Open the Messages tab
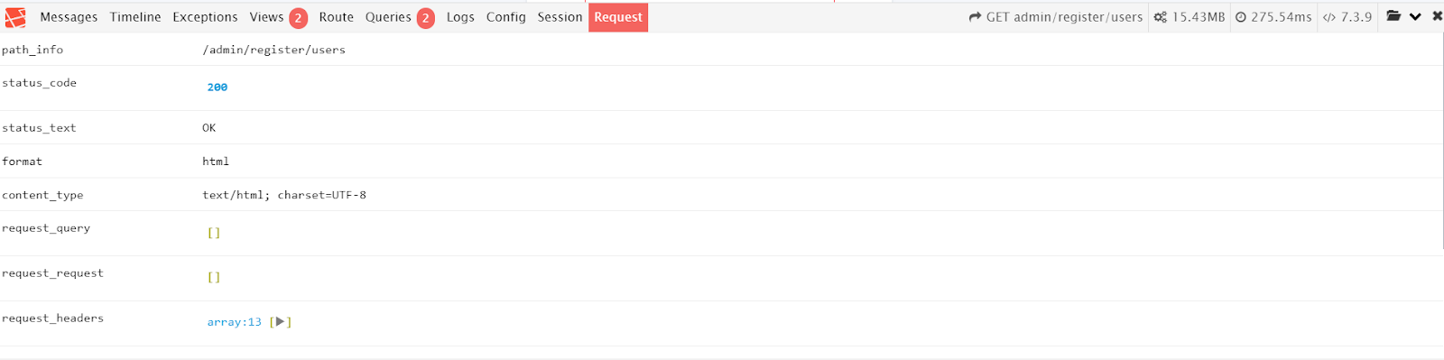 [x=69, y=17]
